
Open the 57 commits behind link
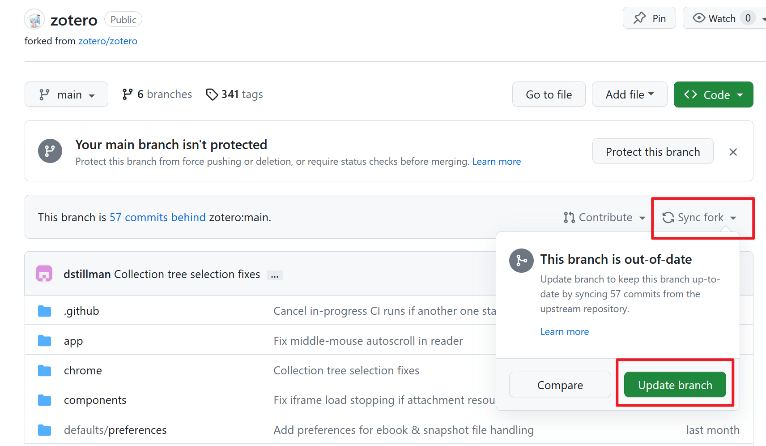[157, 218]
